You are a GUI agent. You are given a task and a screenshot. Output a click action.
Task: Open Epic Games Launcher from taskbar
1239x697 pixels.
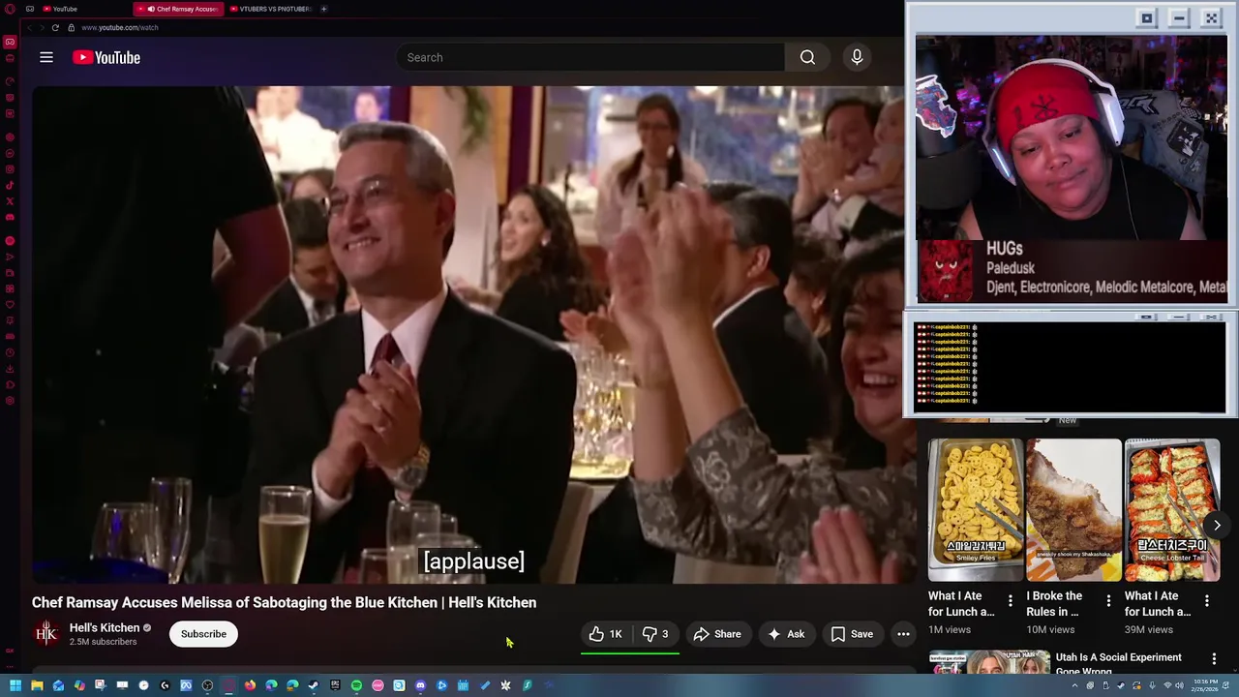335,685
